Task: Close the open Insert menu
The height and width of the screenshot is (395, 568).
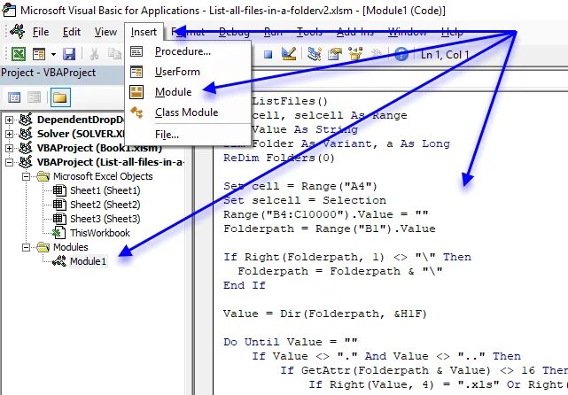Action: click(x=144, y=32)
